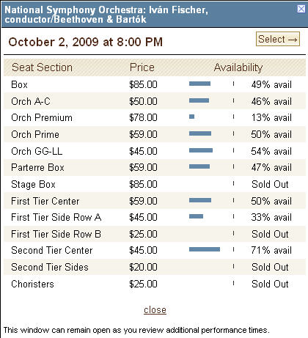Click the Choristers seat section

tap(32, 284)
